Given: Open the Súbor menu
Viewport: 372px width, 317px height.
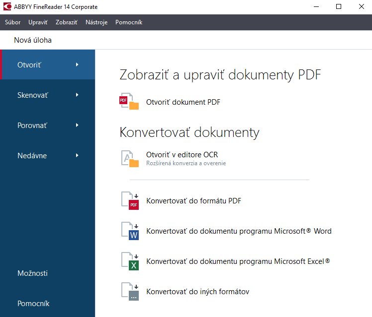Looking at the screenshot, I should click(x=12, y=22).
